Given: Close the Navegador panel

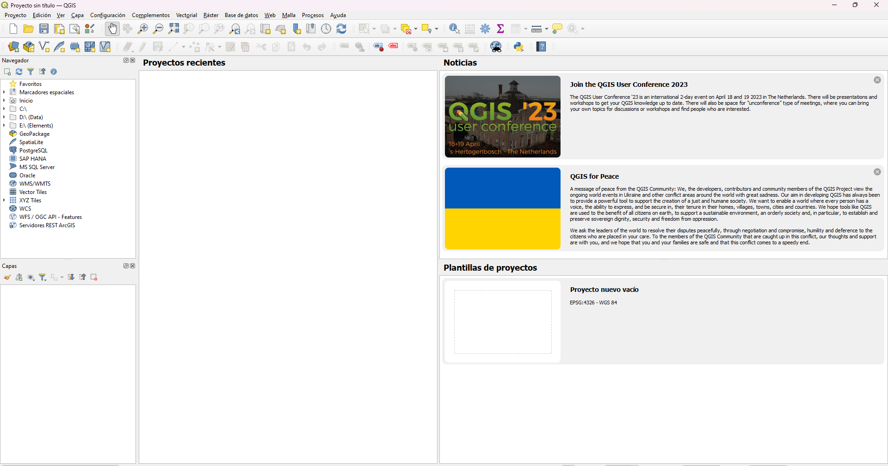Looking at the screenshot, I should click(133, 61).
